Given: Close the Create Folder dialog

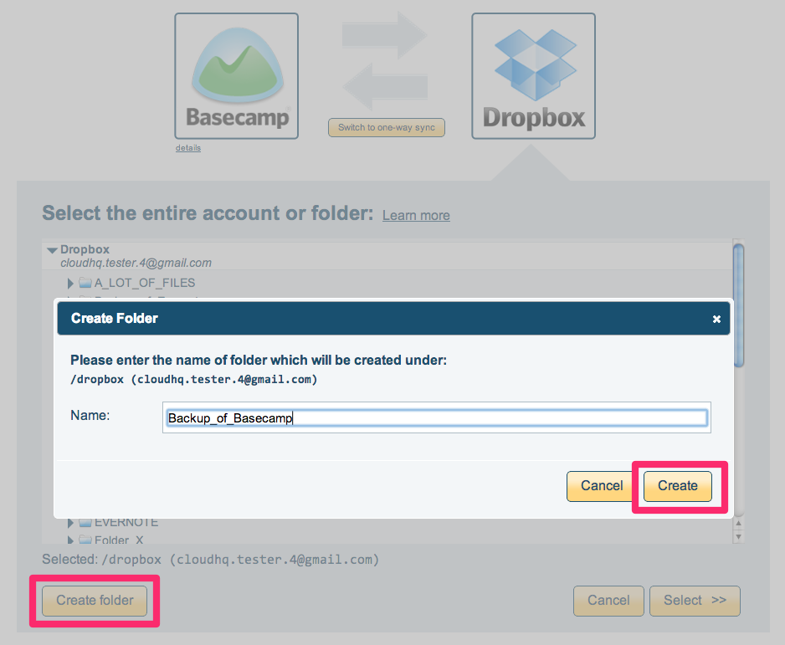Looking at the screenshot, I should (x=716, y=319).
